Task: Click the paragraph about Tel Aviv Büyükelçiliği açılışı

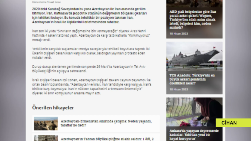Action: point(89,69)
